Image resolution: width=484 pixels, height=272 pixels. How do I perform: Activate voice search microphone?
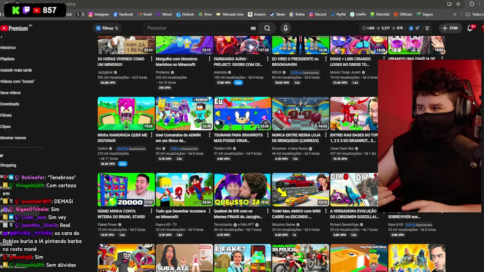click(285, 28)
